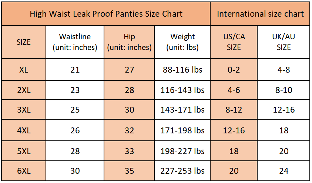Viewport: 312px width, 183px height.
Task: Click the SIZE column header
Action: (x=24, y=42)
